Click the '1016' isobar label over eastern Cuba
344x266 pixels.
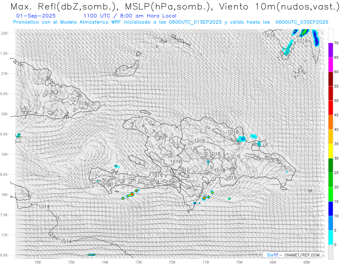coord(81,103)
